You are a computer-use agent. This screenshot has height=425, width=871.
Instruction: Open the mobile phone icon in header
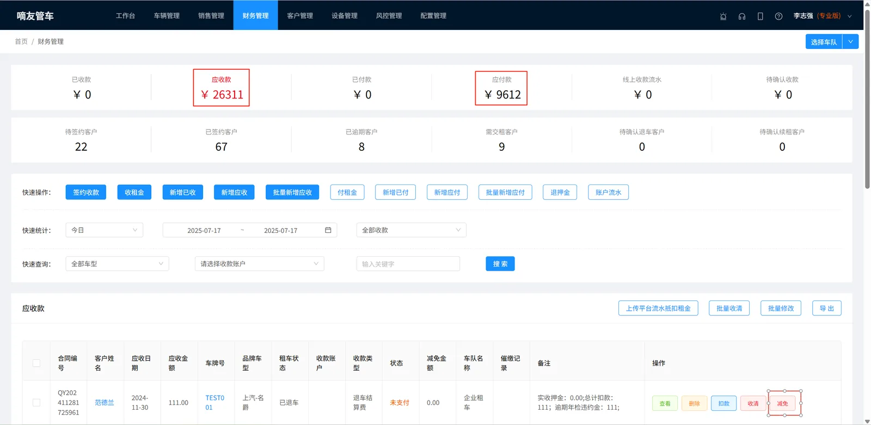[760, 16]
